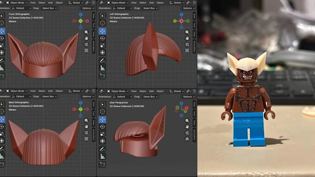Switch perspective/orthographic toggle in User Perspective viewport

(x=187, y=139)
